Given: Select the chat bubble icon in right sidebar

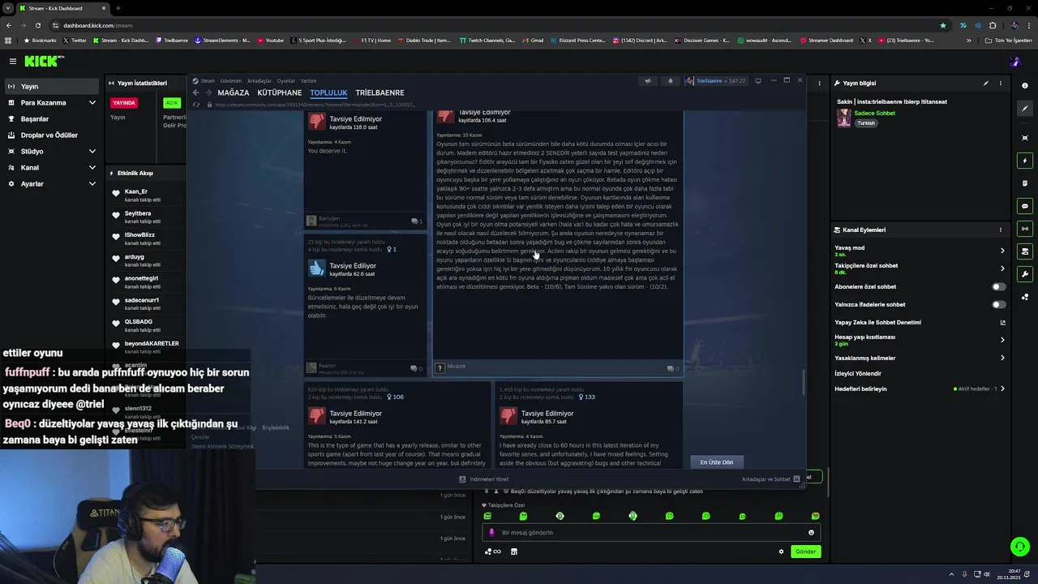Looking at the screenshot, I should pos(1025,206).
